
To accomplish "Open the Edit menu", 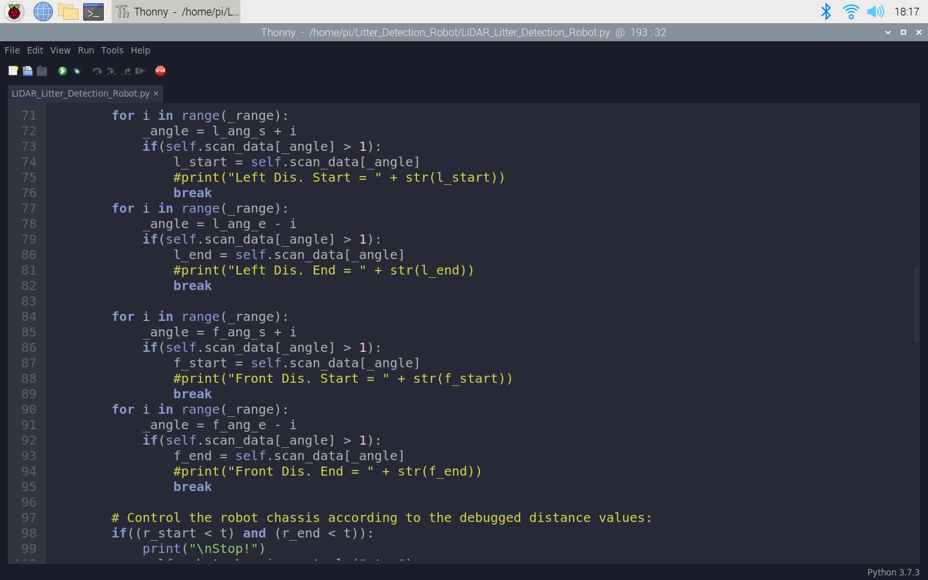I will [35, 50].
